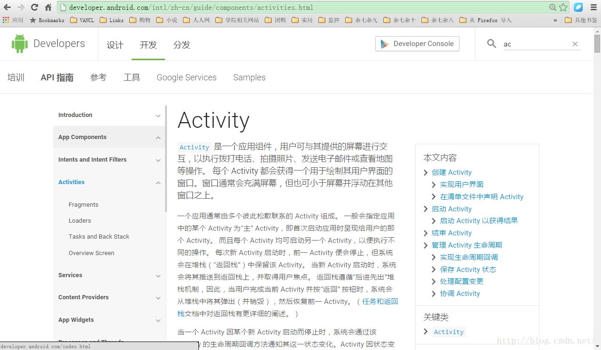This screenshot has height=350, width=601.
Task: Clear the search field with the X
Action: 575,44
